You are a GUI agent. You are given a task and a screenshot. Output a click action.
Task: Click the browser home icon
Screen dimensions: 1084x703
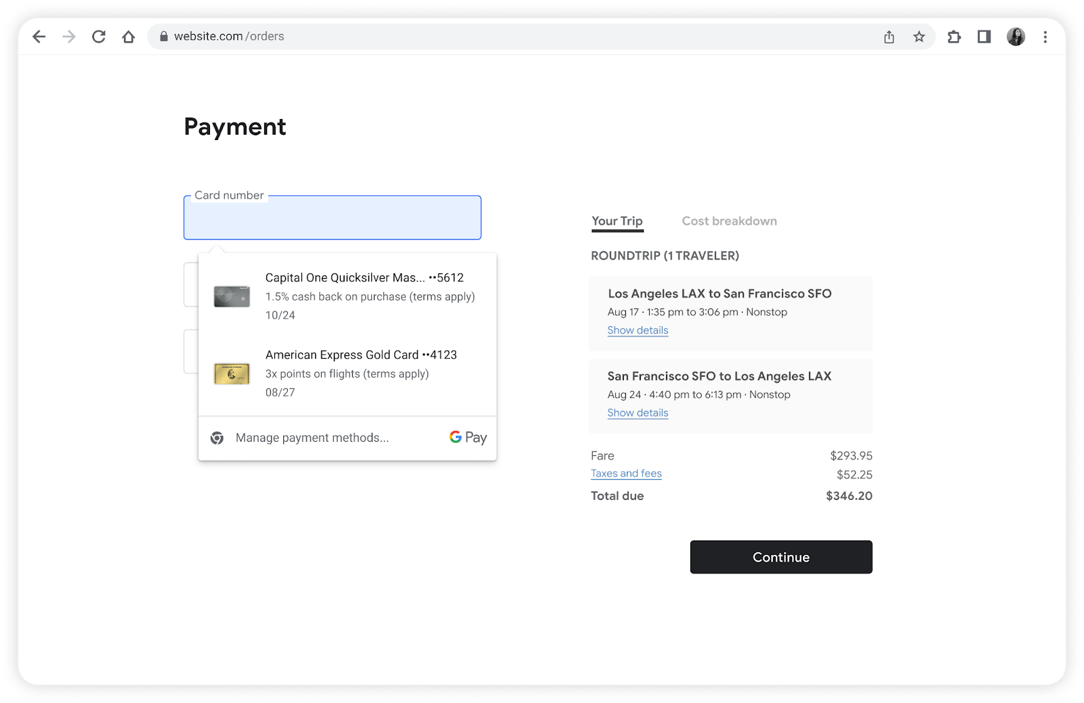[x=129, y=37]
